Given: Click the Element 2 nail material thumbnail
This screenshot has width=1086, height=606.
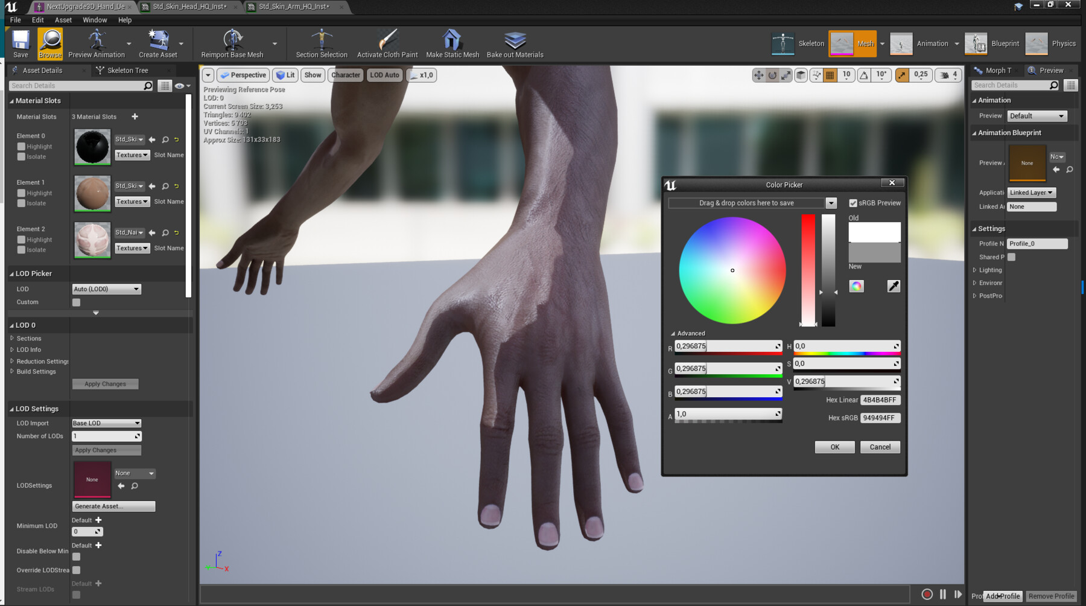Looking at the screenshot, I should point(92,240).
